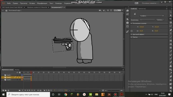This screenshot has height=97, width=173.
Task: Toggle visibility dot of Слой 3
Action: pyautogui.click(x=17, y=80)
